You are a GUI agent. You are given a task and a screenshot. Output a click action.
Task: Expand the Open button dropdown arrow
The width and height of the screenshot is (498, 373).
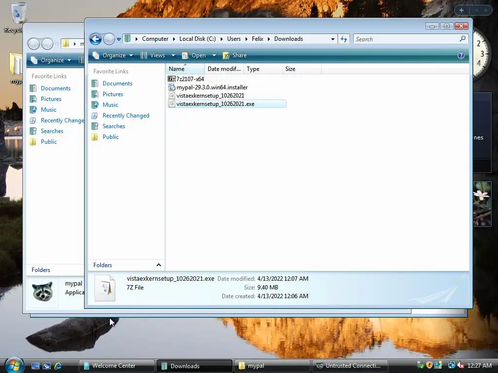214,55
